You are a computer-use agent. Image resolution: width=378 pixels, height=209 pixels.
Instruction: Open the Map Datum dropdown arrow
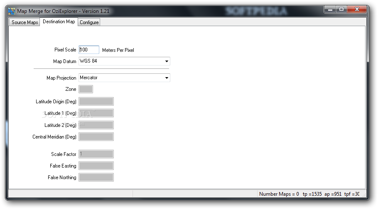point(167,61)
